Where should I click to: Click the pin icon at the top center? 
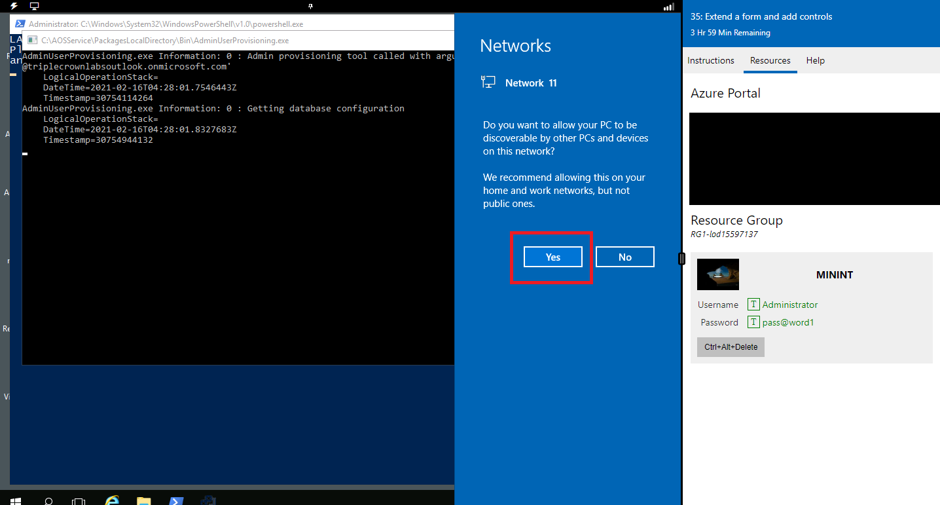310,6
